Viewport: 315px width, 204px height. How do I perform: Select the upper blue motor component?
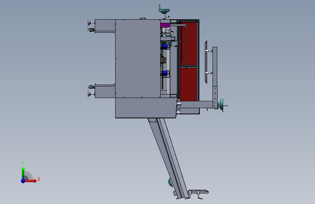coord(165,46)
